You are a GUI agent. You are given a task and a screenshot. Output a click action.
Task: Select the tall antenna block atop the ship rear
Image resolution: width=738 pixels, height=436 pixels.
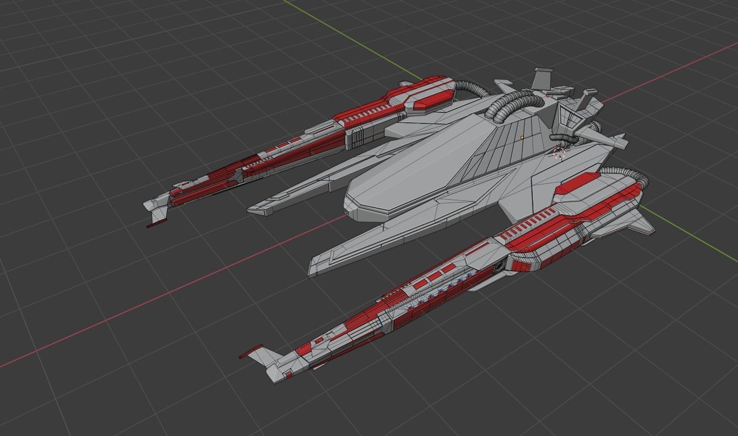tap(542, 78)
